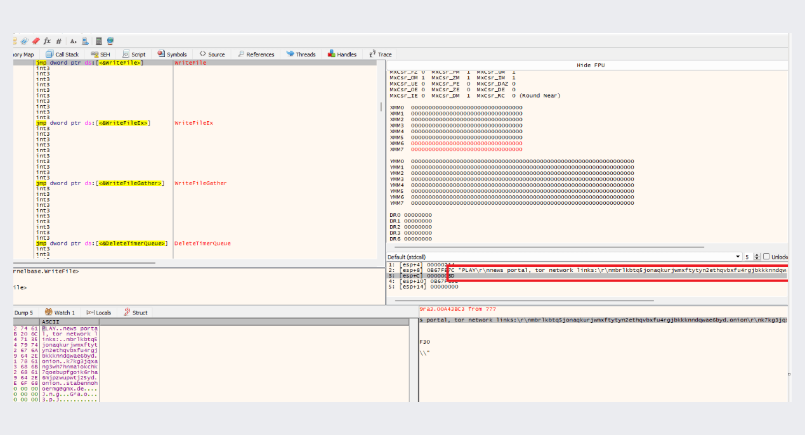Switch to the Source tab

[212, 55]
